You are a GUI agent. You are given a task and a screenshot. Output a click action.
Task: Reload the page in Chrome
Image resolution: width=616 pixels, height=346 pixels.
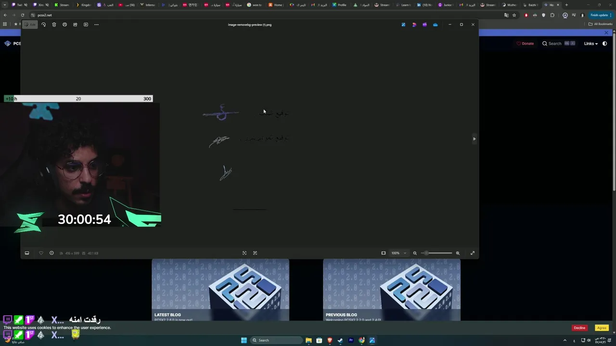[x=22, y=15]
